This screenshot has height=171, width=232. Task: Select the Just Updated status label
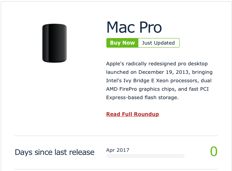(158, 43)
